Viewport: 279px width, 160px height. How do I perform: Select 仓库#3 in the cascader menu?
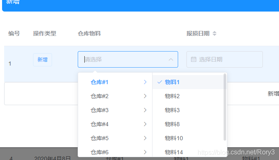coord(115,110)
